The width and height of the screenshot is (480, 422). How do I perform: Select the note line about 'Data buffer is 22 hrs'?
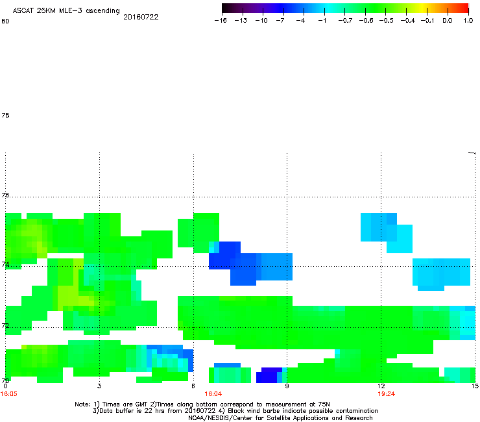[x=235, y=411]
